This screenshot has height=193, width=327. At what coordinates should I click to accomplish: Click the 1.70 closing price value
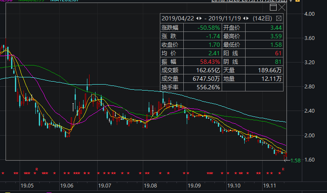pos(214,45)
